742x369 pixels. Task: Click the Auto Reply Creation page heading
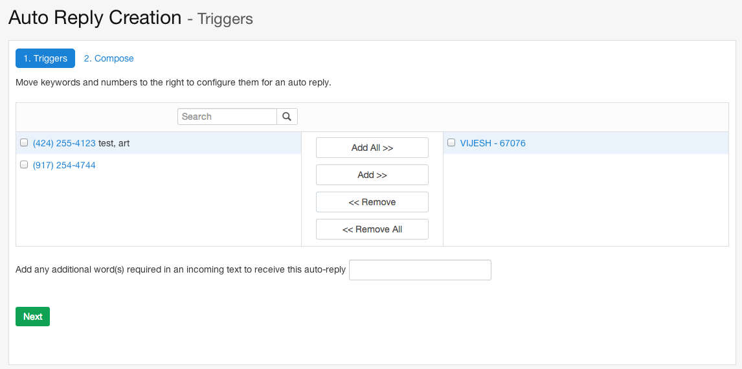pos(95,17)
